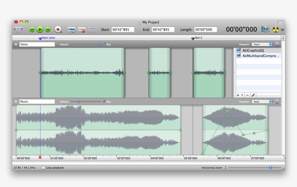Viewport: 297px width, 187px height.
Task: Click the My Project document icon in title
Action: [x=139, y=22]
